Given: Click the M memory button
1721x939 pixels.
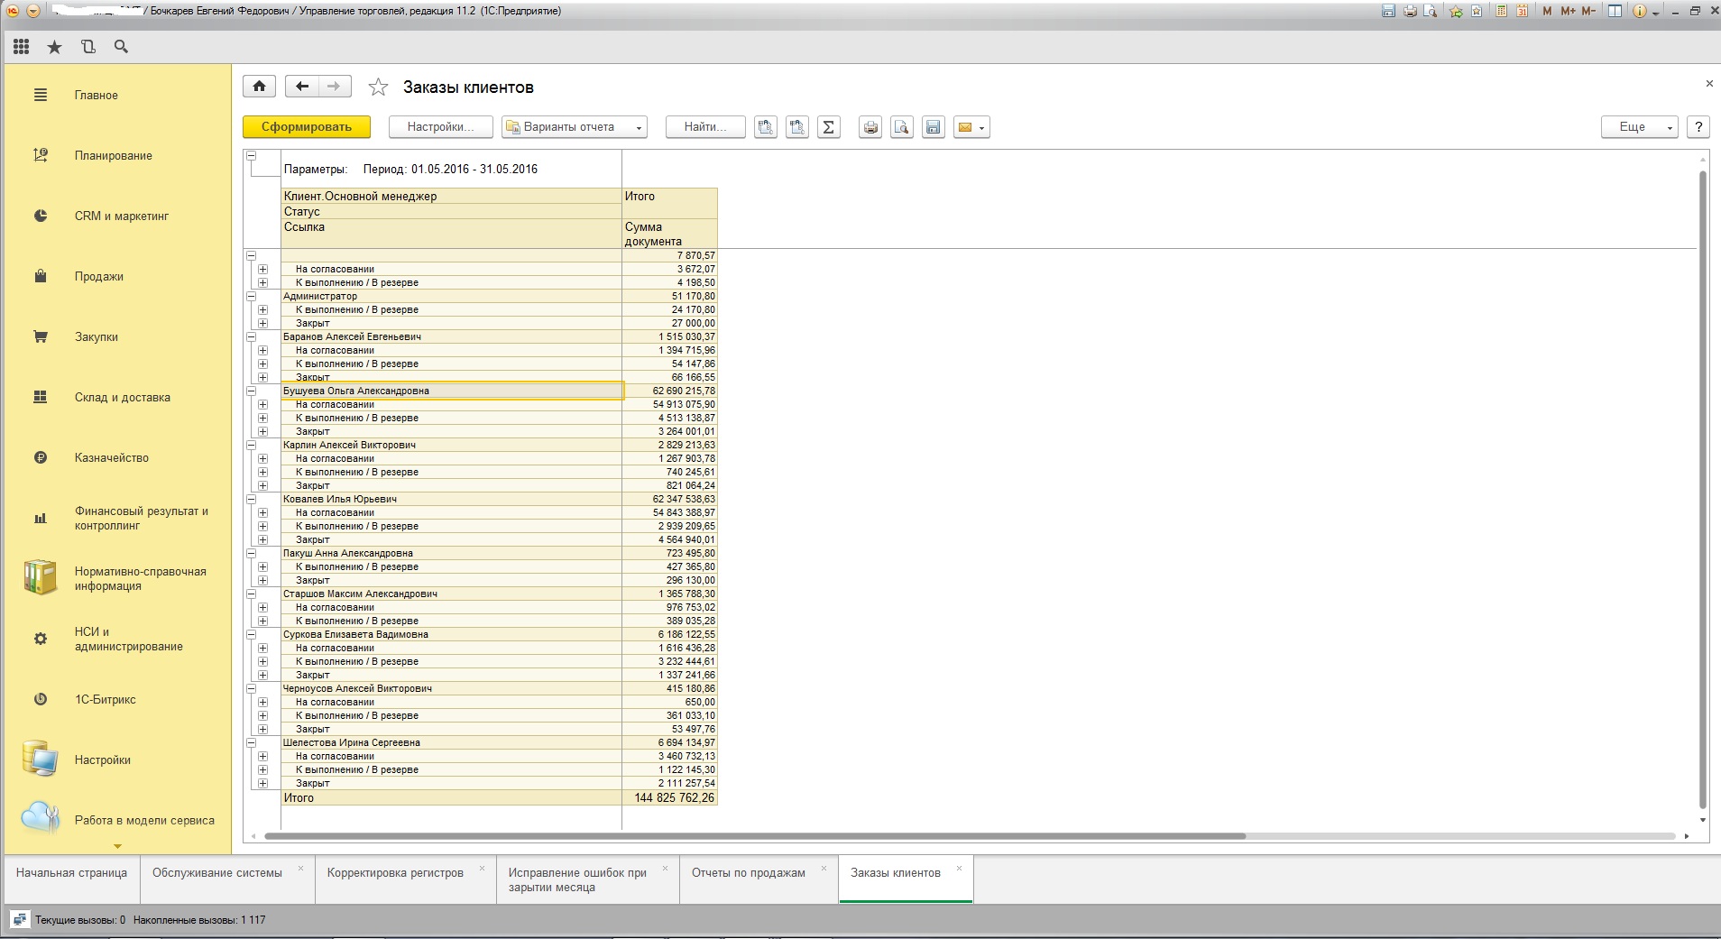Looking at the screenshot, I should pyautogui.click(x=1548, y=11).
